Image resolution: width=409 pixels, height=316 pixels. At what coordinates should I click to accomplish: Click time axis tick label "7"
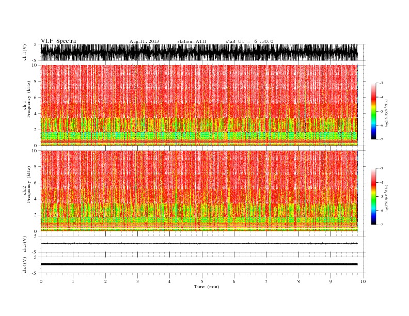[x=266, y=281]
